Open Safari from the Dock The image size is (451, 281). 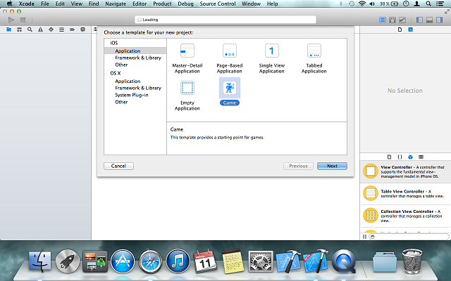pos(150,261)
